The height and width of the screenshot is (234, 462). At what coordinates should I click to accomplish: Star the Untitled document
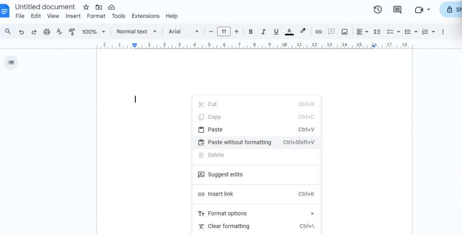86,7
